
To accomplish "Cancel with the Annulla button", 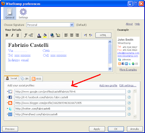I will click(135, 129).
